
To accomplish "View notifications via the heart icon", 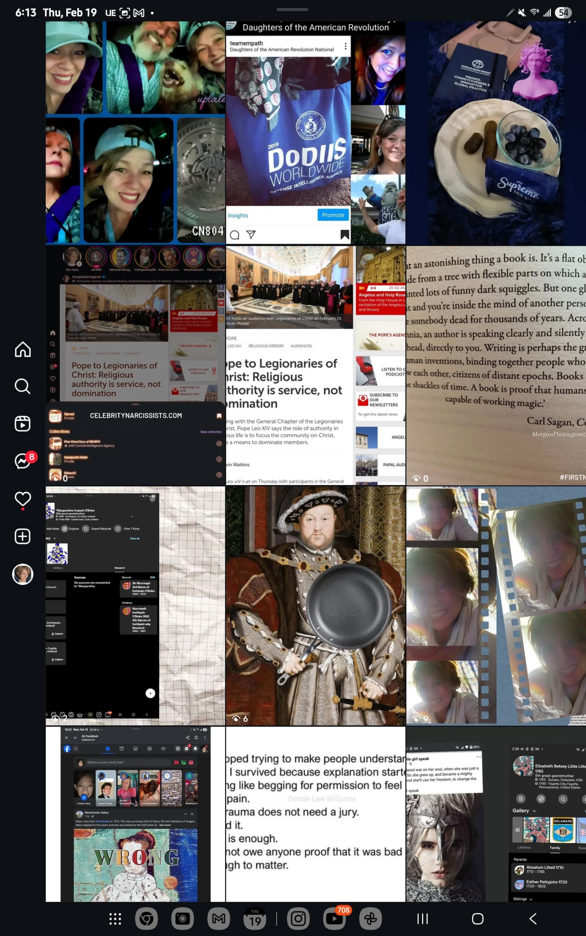I will (x=22, y=499).
